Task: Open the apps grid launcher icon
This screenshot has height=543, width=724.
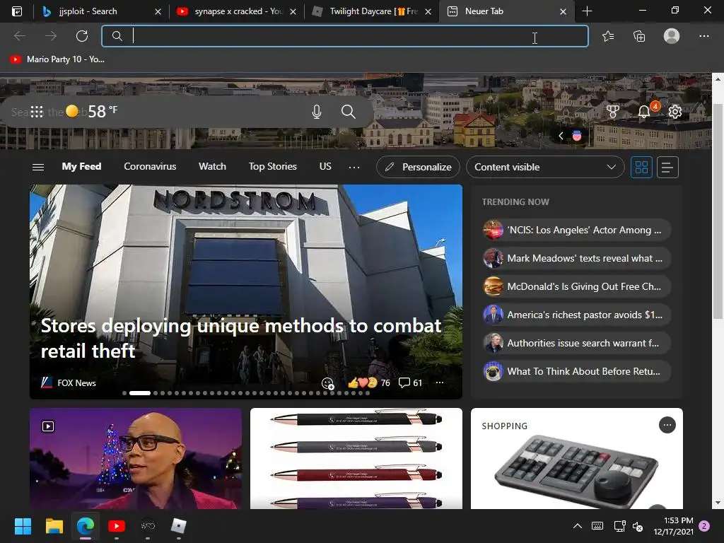Action: pos(37,111)
